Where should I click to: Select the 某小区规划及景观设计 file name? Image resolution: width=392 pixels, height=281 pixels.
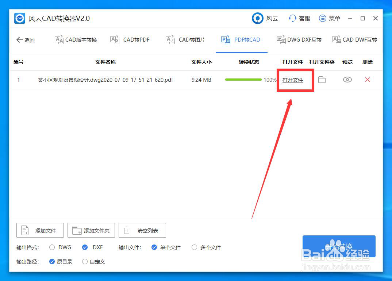click(105, 80)
